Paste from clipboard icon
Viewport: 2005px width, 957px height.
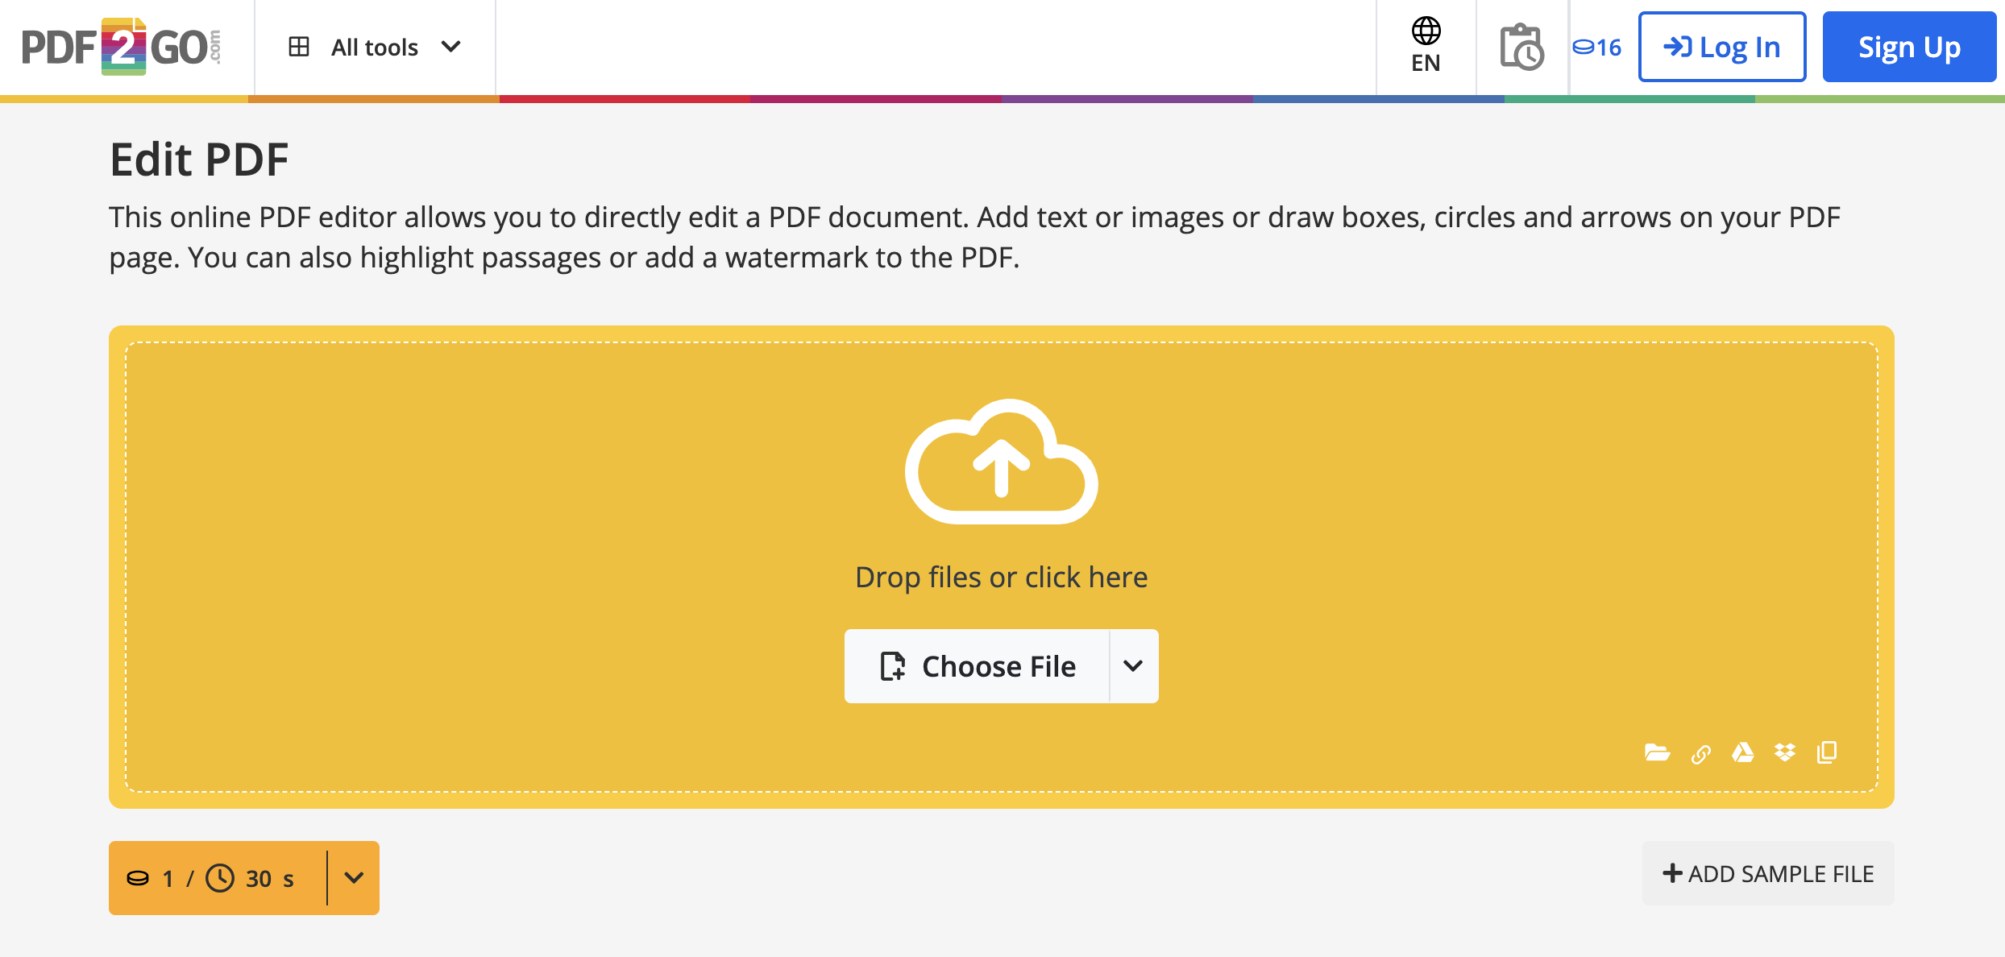[1827, 752]
